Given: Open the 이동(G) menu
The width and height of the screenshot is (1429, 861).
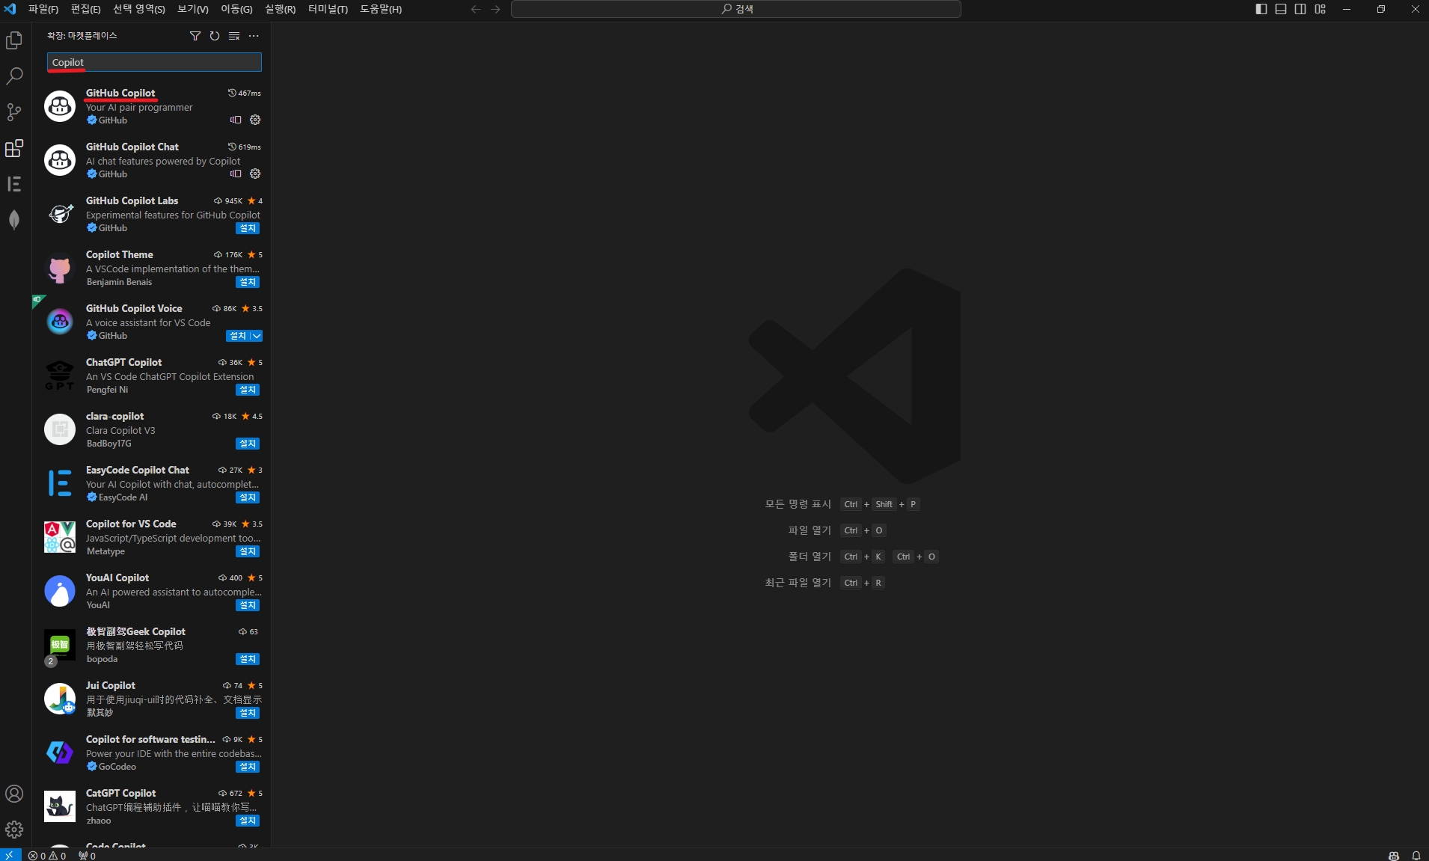Looking at the screenshot, I should [x=236, y=9].
